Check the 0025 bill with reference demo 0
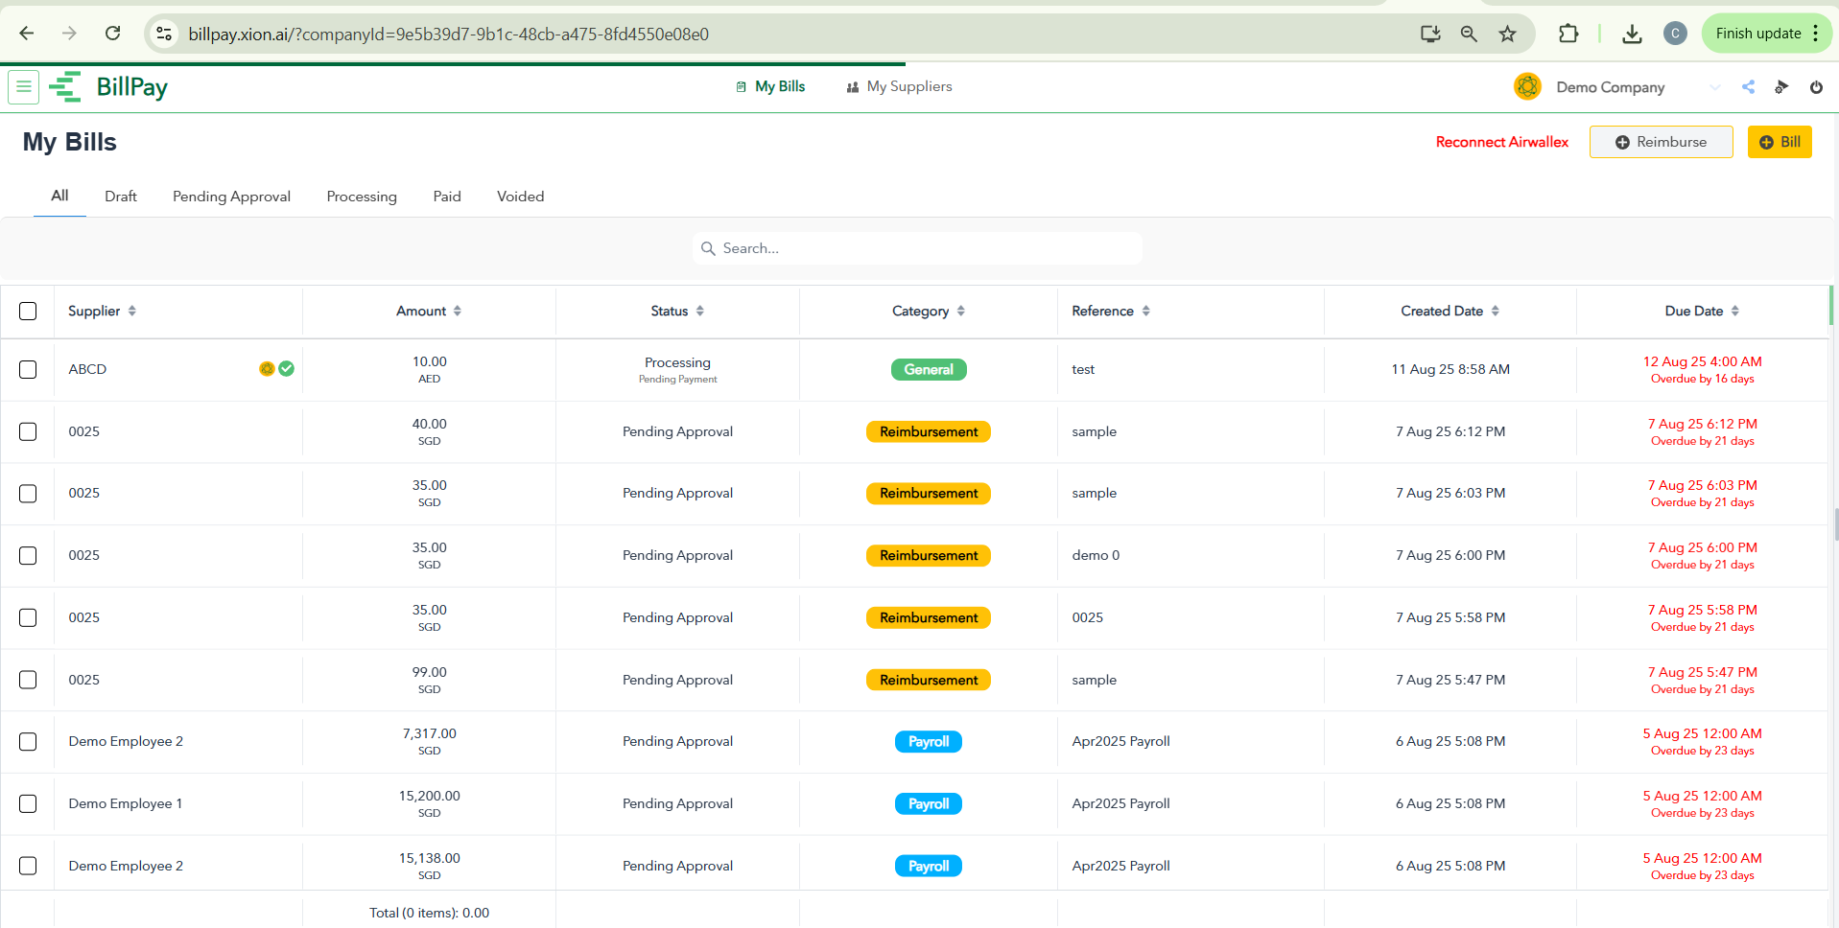 (x=28, y=555)
